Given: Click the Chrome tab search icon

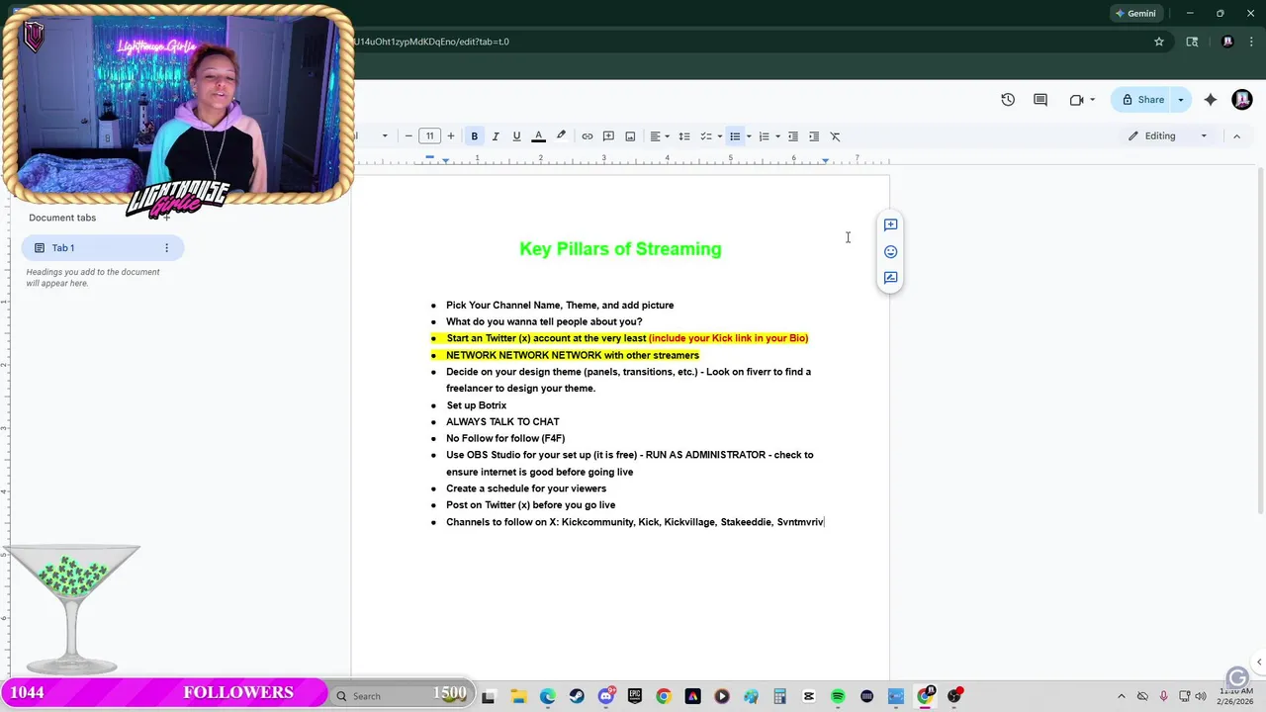Looking at the screenshot, I should (1192, 42).
